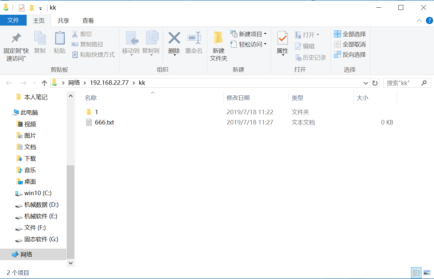Screen dimensions: 434x279
Task: Switch to details view icon in status bar
Action: click(416, 273)
